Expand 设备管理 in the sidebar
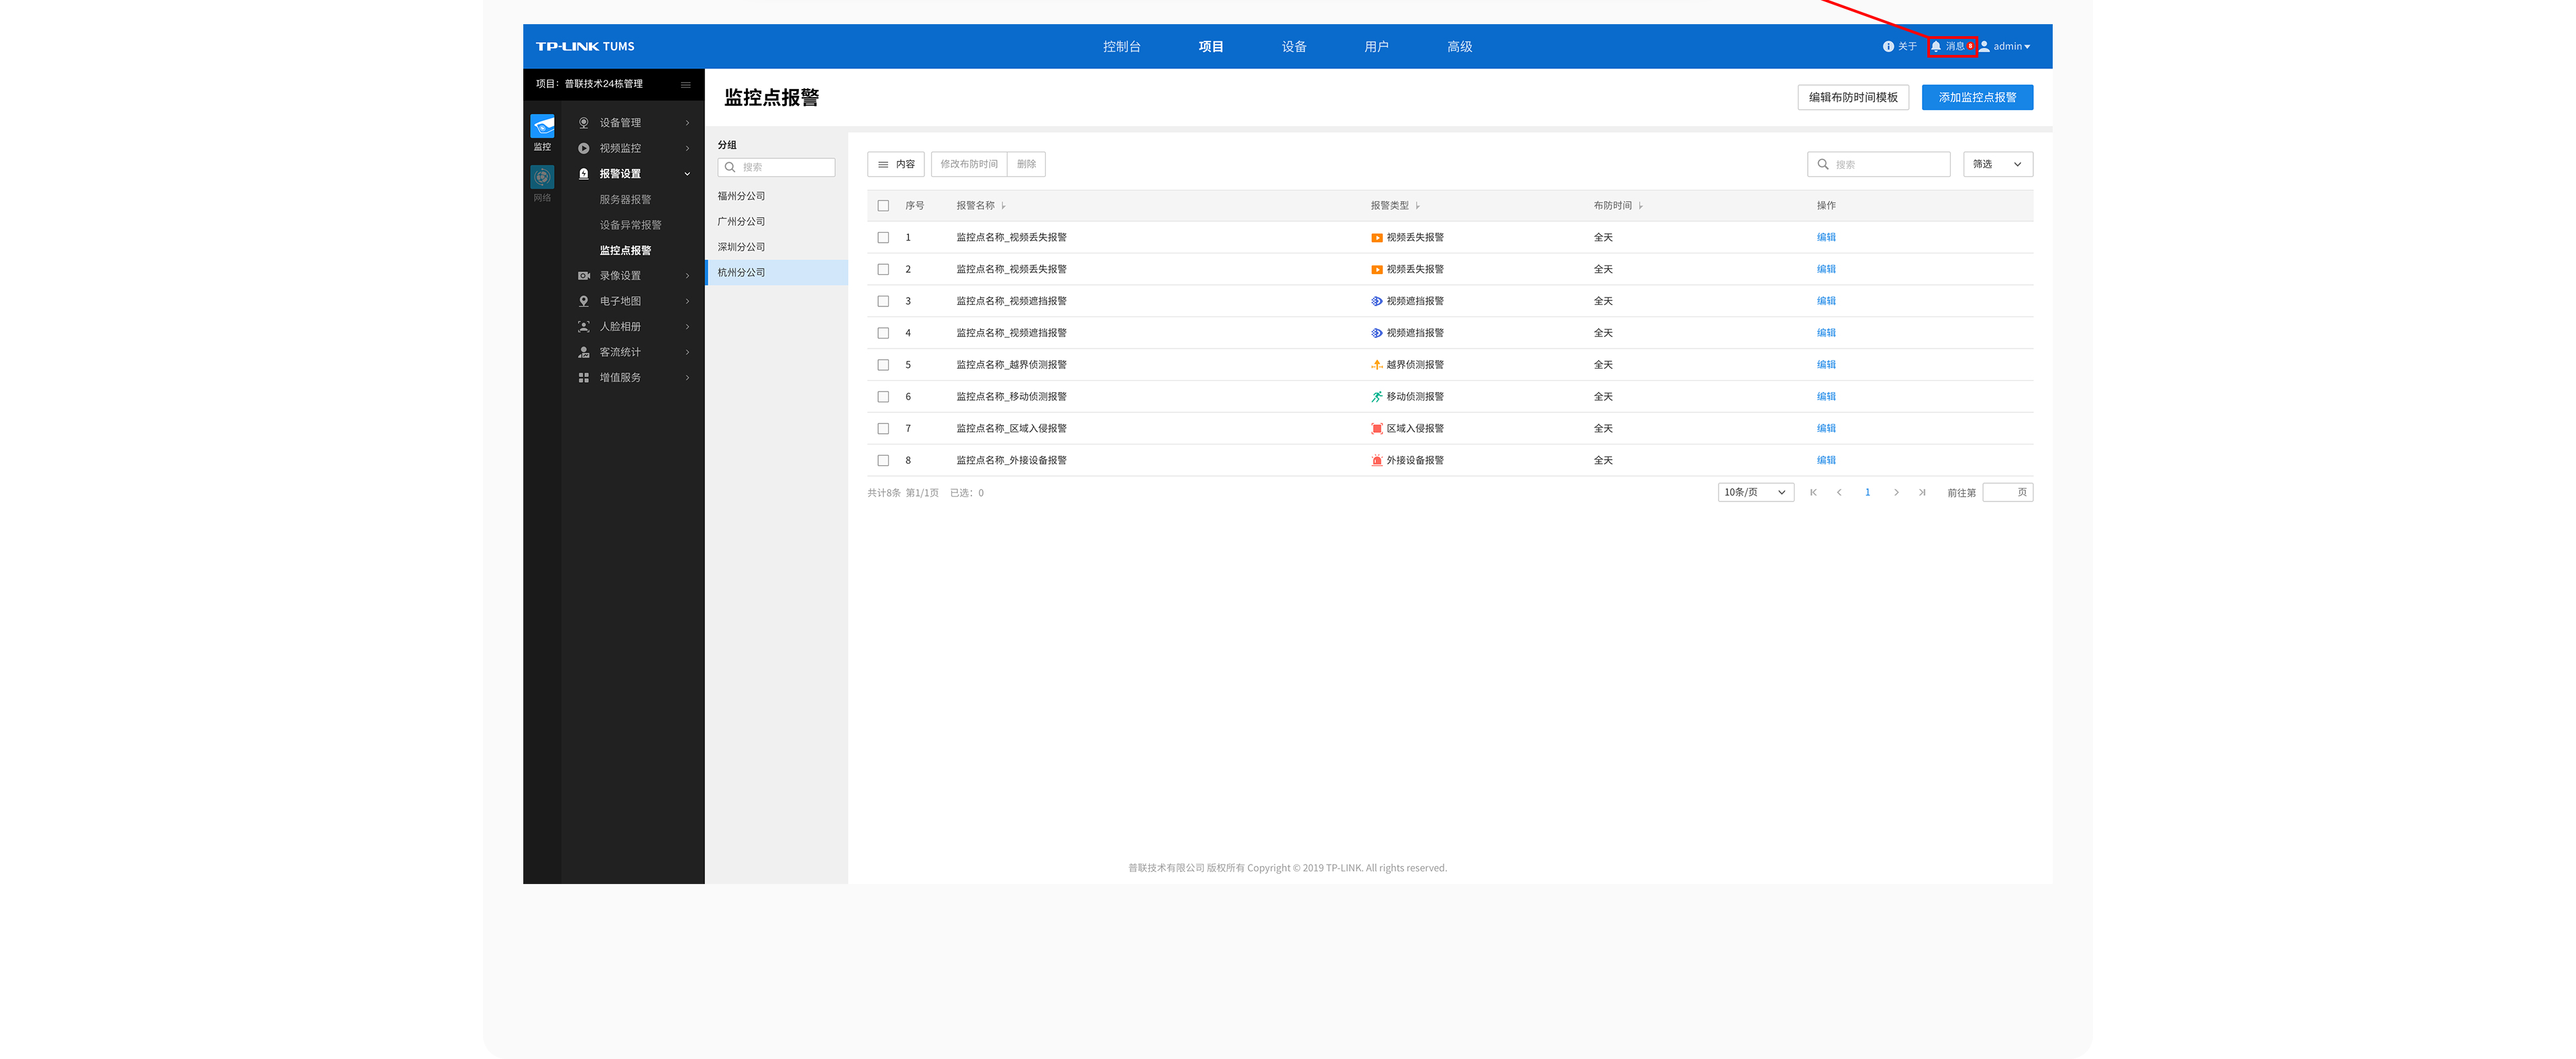 pyautogui.click(x=687, y=123)
